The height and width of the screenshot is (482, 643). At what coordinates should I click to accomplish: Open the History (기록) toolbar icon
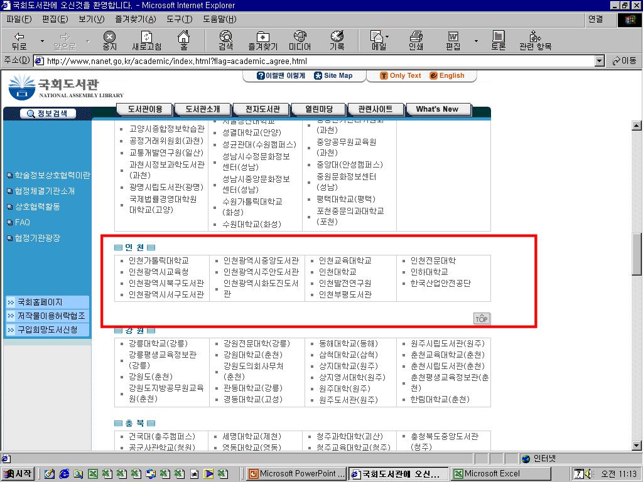[x=337, y=41]
